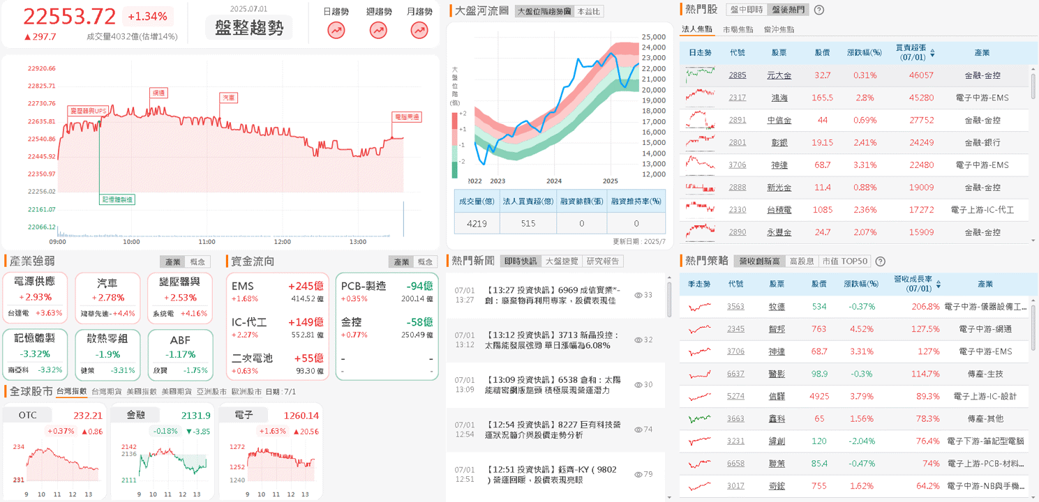Click the view-count eye icon showing 74
Viewport: 1039px width, 502px height.
638,429
